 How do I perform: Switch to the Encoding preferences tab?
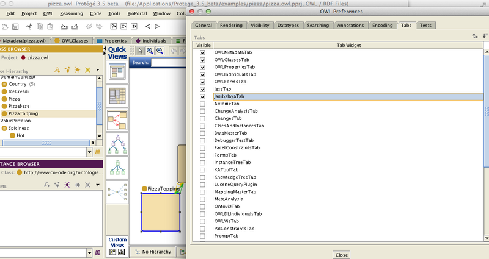click(383, 26)
